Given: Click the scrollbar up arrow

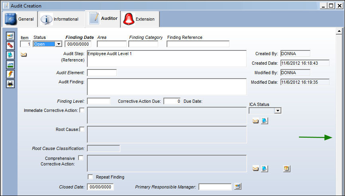Looking at the screenshot, I should click(x=339, y=31).
